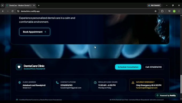Image resolution: width=182 pixels, height=103 pixels.
Task: Click the Ask Gemini button
Action: click(x=154, y=5)
